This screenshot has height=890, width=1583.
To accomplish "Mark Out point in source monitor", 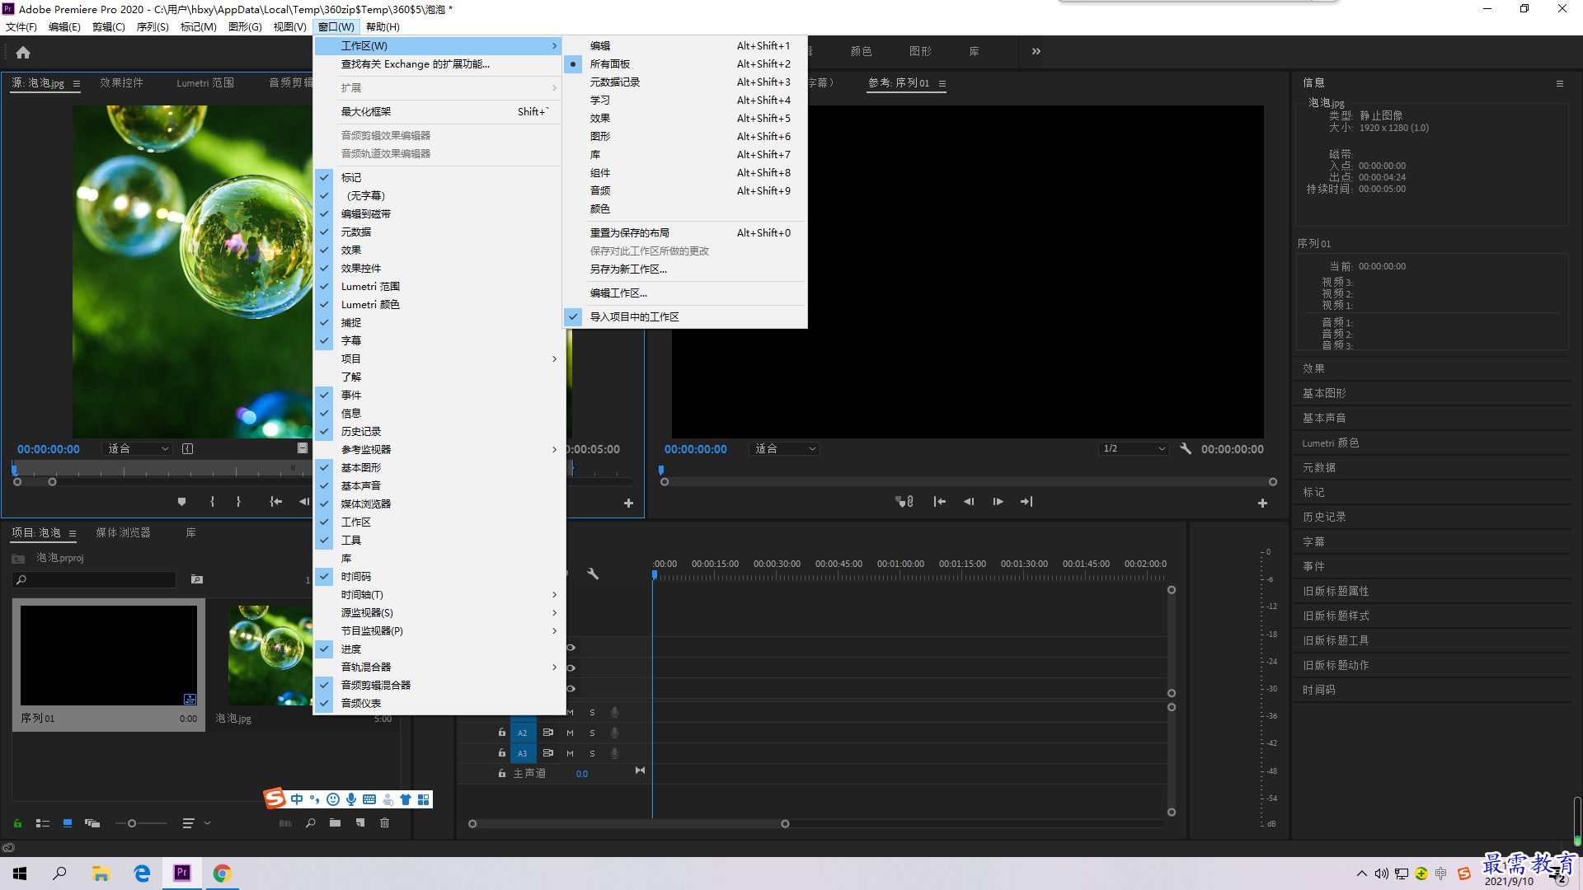I will pos(238,502).
